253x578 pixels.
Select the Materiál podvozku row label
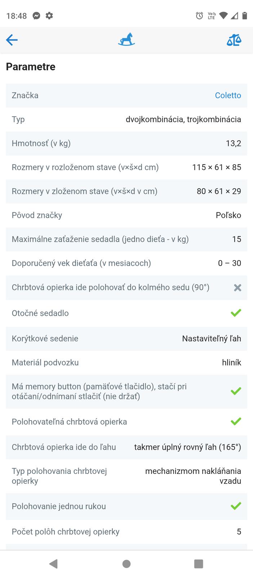pos(45,362)
